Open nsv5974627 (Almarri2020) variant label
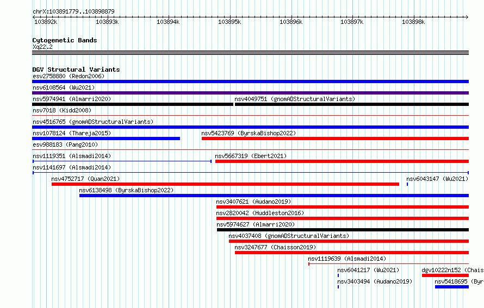This screenshot has height=308, width=484. [x=256, y=224]
